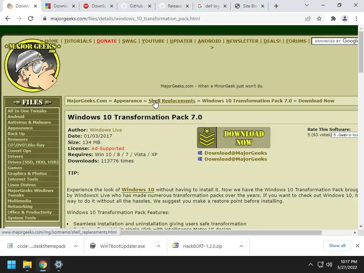Viewport: 364px width, 273px height.
Task: Click the share page icon in the address bar
Action: click(308, 18)
